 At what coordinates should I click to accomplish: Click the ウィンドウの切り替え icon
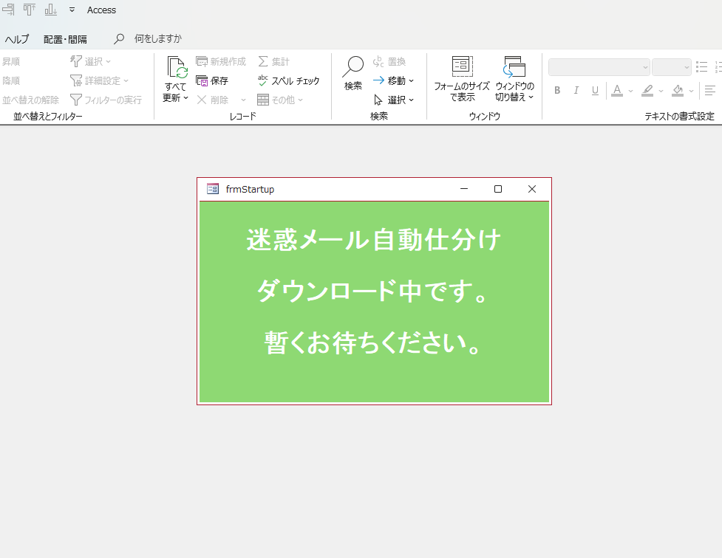(514, 67)
